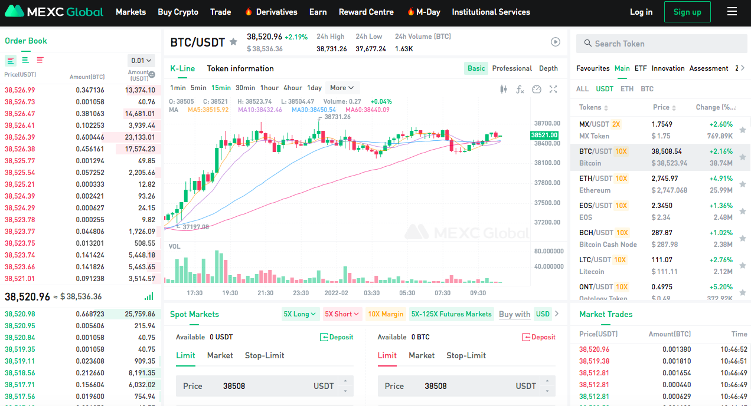Click the search magnifier icon

587,44
